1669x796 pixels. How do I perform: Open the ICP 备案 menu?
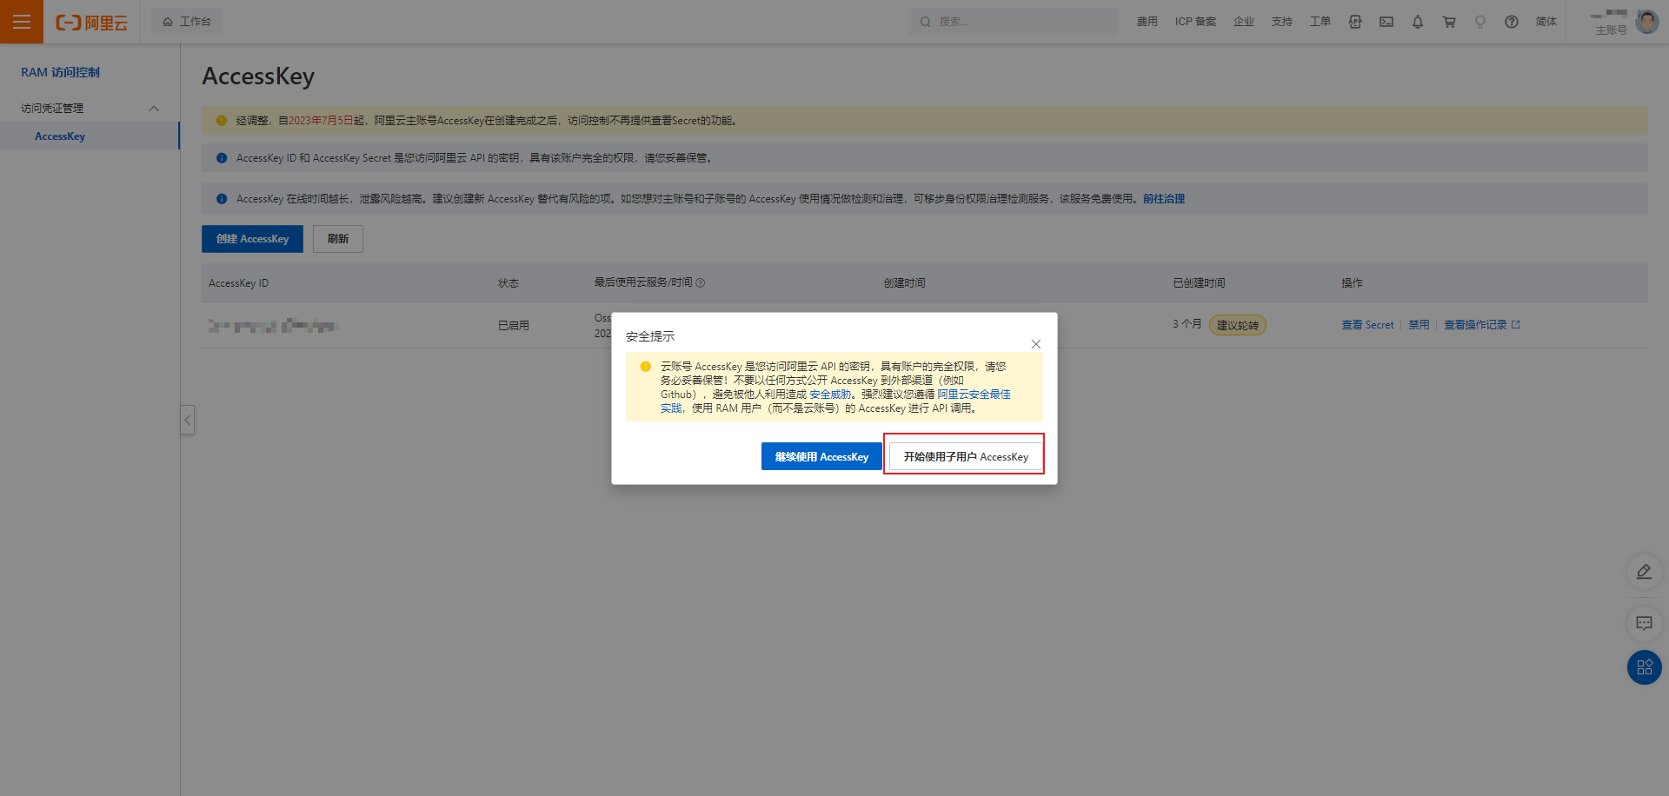(x=1195, y=22)
